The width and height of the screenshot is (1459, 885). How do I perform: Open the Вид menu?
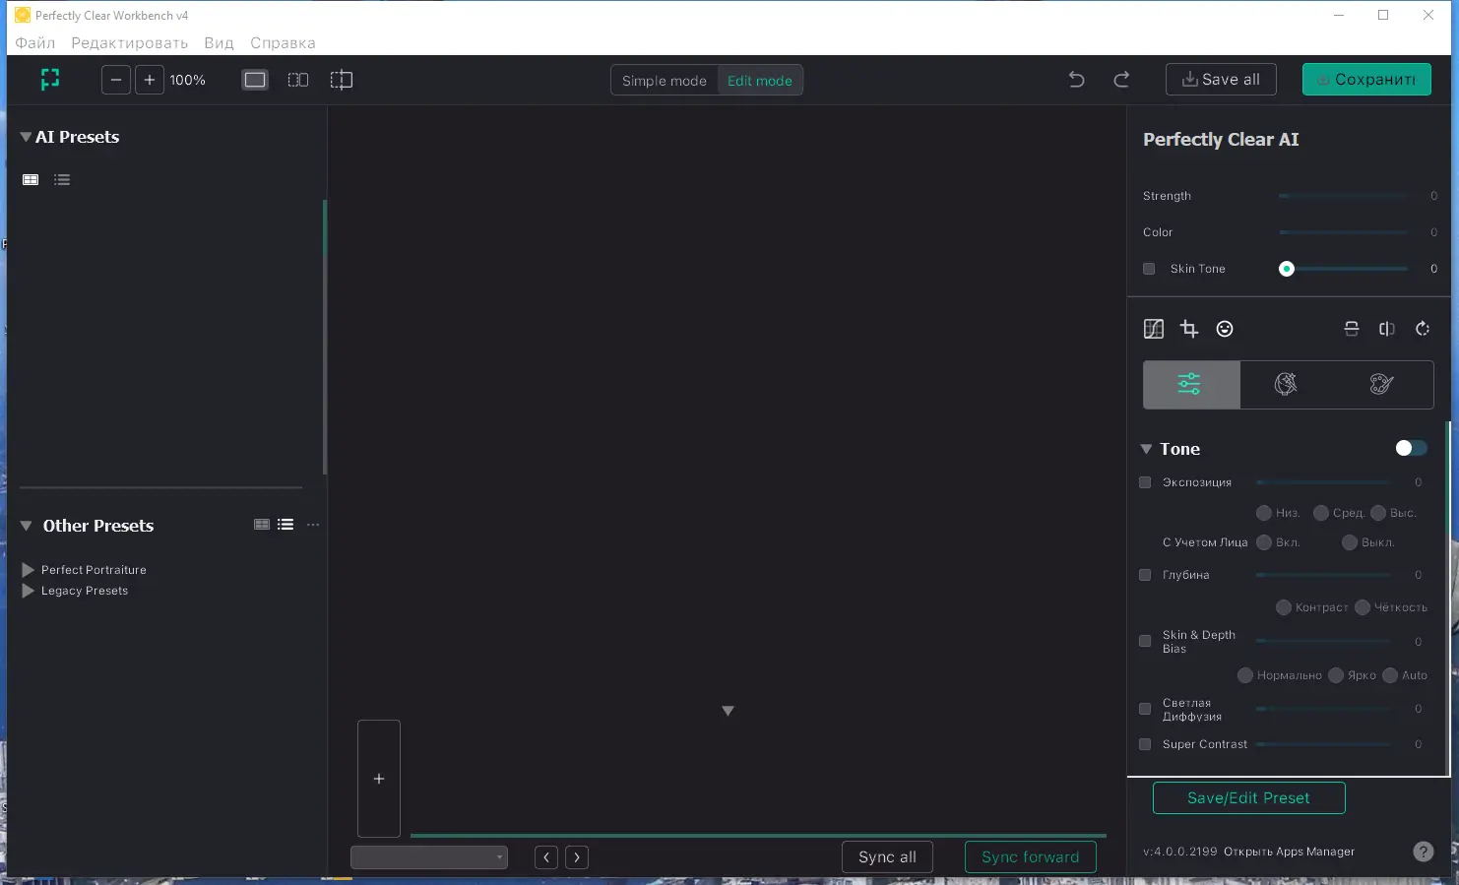[220, 43]
